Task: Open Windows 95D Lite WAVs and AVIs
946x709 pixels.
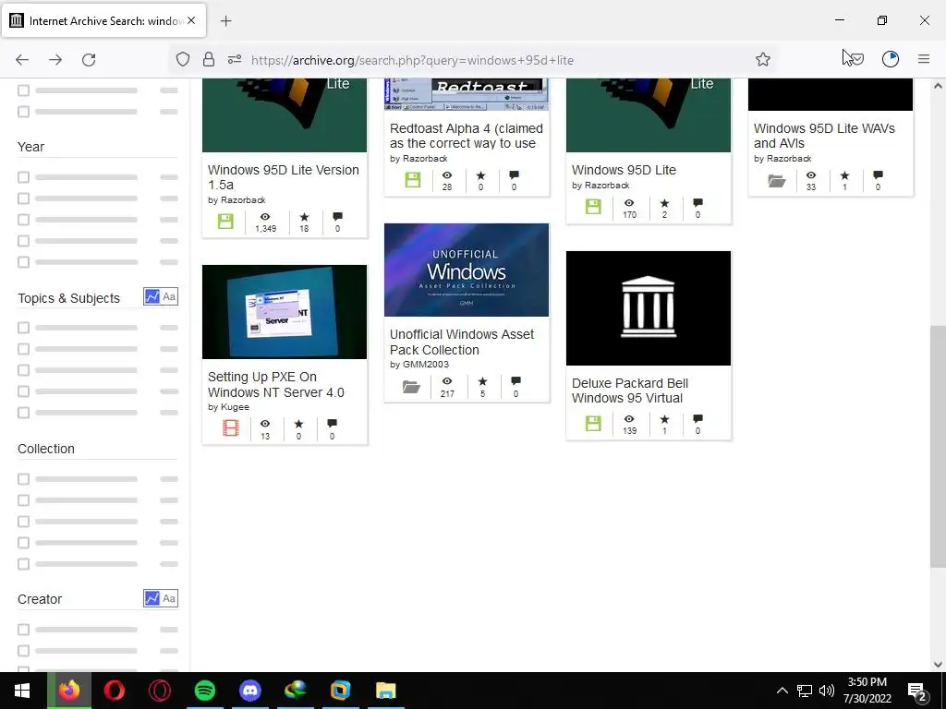Action: tap(824, 136)
